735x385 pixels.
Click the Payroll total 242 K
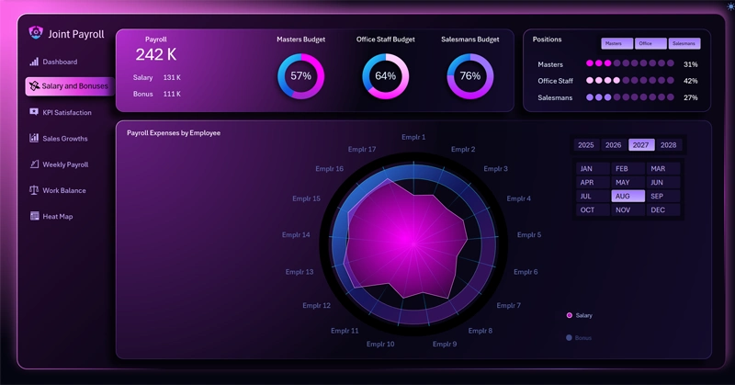156,54
